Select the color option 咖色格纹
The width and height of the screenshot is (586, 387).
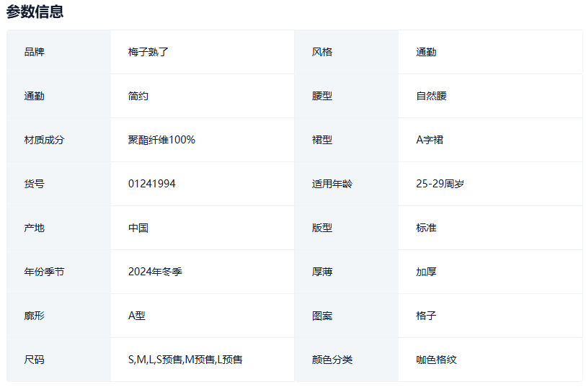[436, 360]
